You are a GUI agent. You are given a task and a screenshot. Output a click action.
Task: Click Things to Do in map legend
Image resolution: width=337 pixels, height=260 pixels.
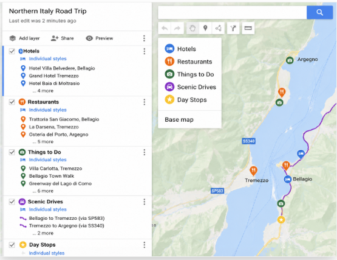(189, 74)
